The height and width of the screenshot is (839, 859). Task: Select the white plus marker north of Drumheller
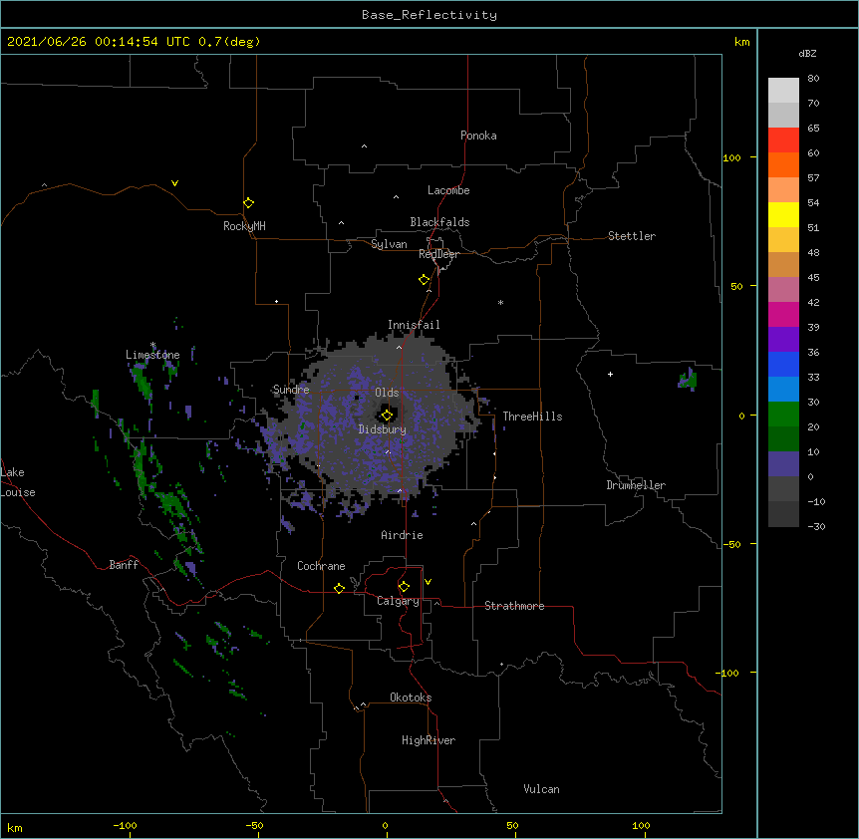point(610,374)
